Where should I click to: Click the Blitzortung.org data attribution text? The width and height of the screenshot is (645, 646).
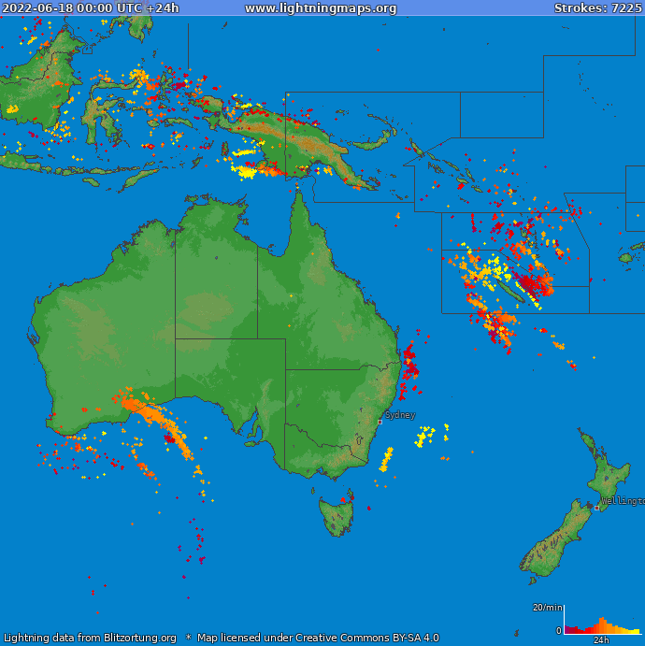tap(90, 639)
